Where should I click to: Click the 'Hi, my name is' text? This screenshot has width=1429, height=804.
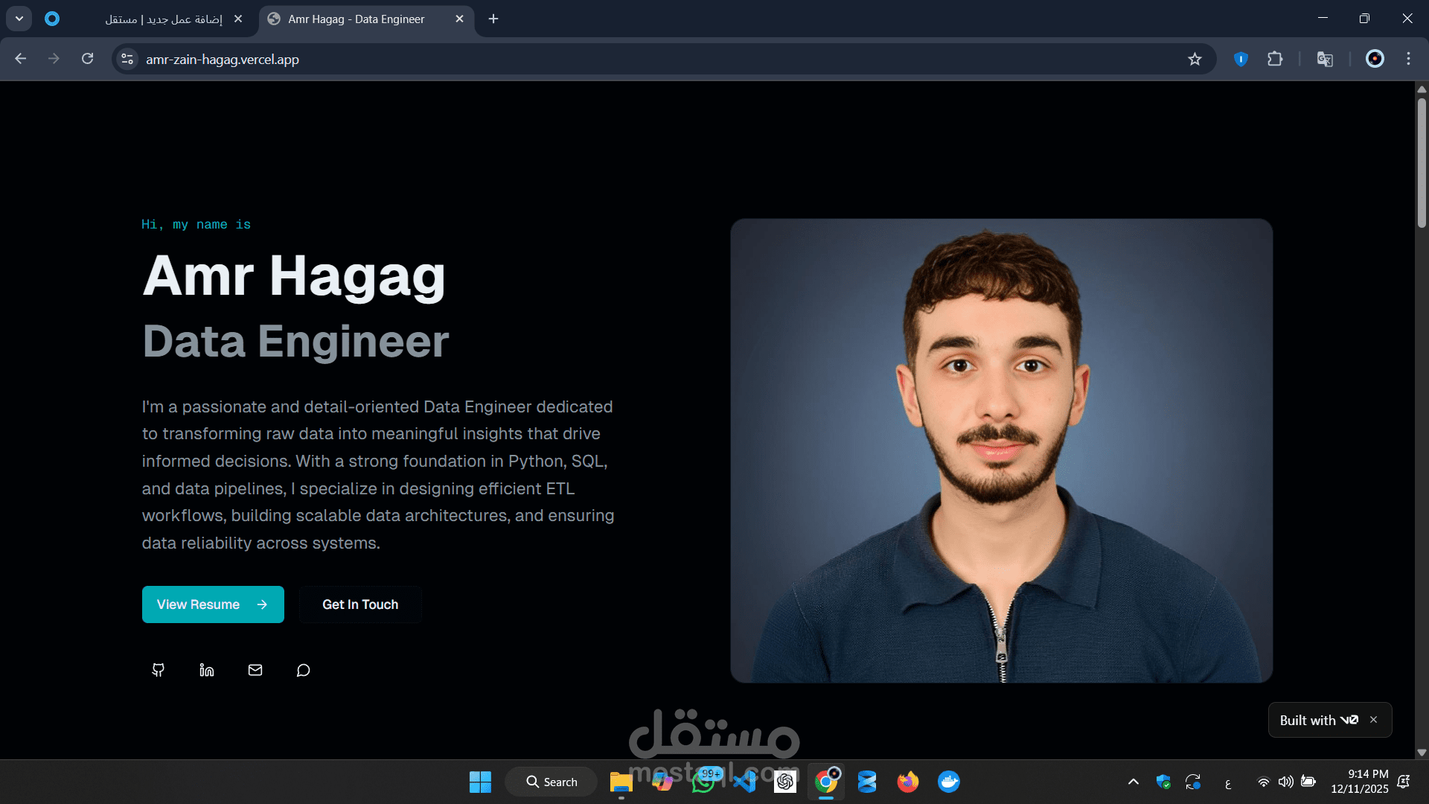(x=196, y=224)
